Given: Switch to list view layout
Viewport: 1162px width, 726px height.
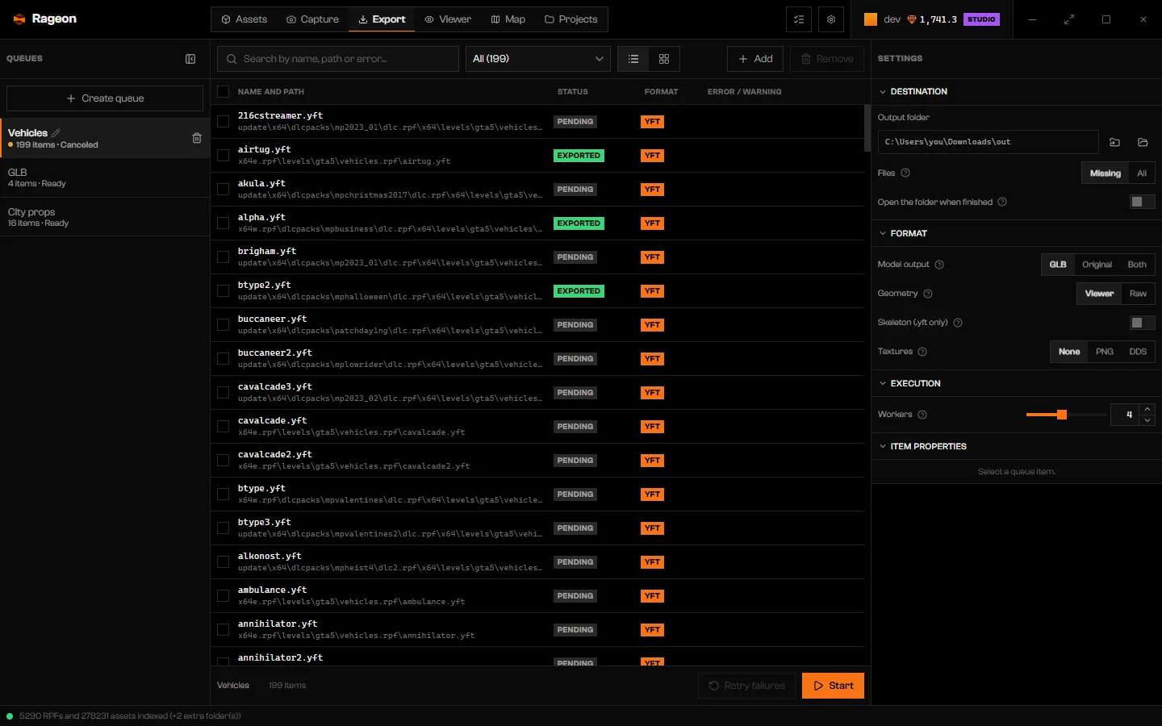Looking at the screenshot, I should click(x=633, y=59).
